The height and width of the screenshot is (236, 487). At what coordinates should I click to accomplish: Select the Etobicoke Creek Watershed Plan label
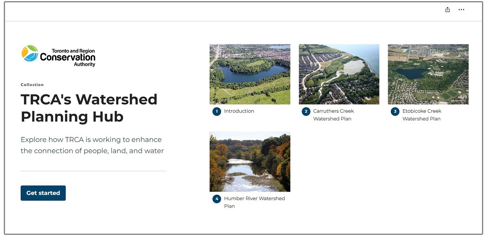click(x=422, y=115)
